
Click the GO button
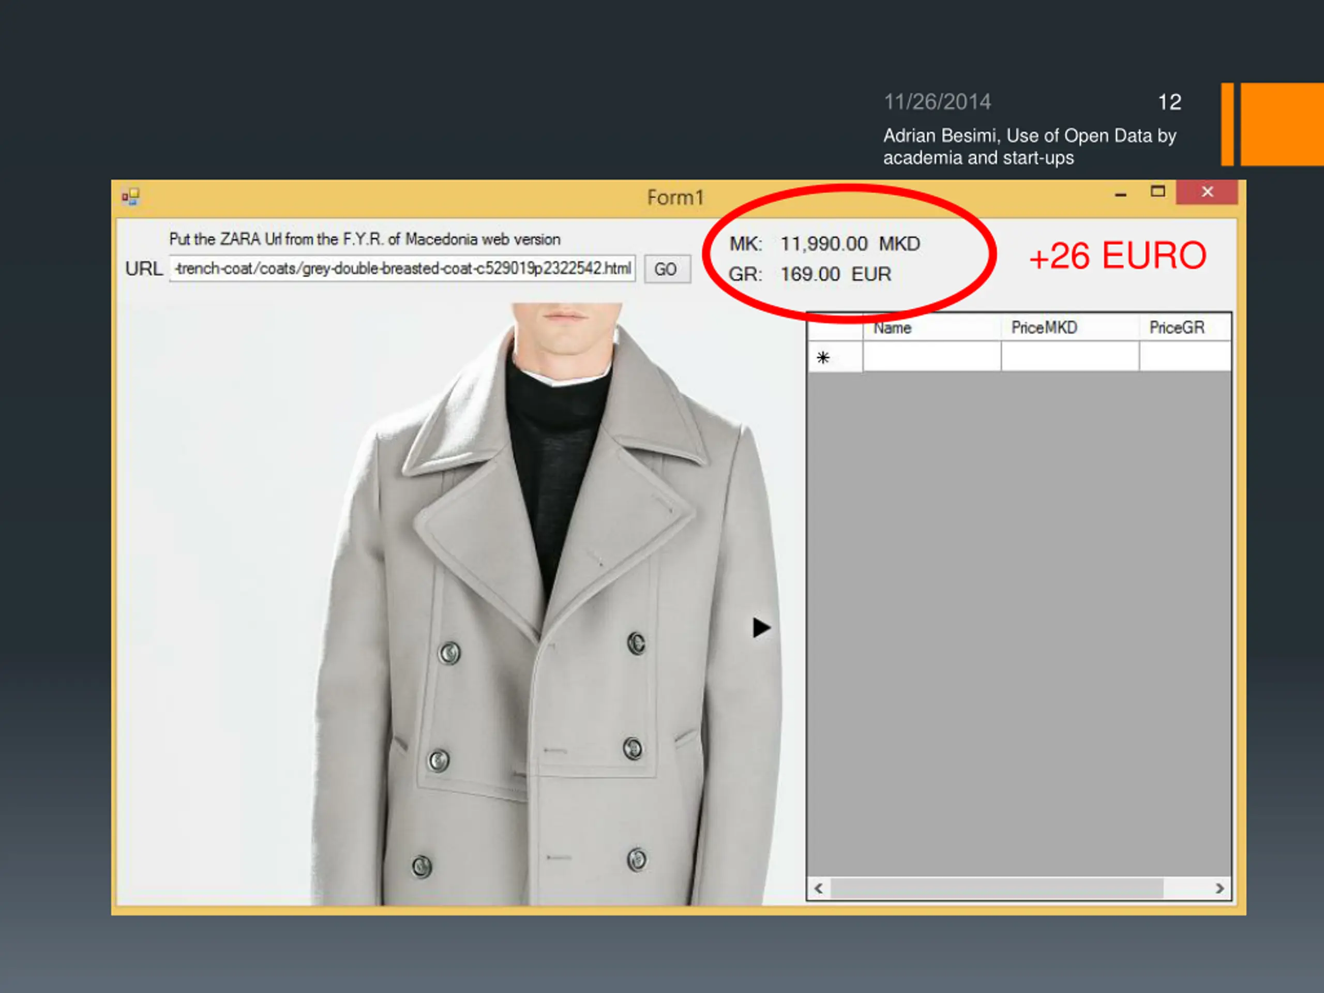[667, 269]
